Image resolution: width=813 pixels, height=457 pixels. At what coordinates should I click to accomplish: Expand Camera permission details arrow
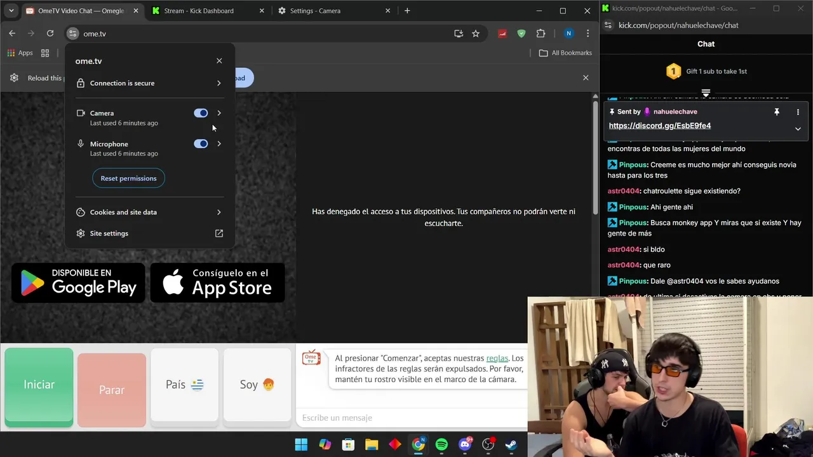point(219,113)
